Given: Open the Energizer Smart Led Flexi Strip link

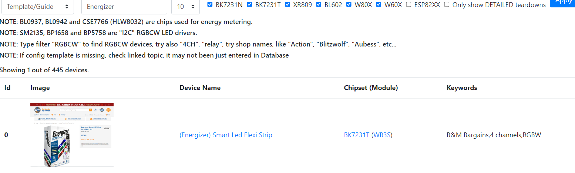Looking at the screenshot, I should pos(226,135).
